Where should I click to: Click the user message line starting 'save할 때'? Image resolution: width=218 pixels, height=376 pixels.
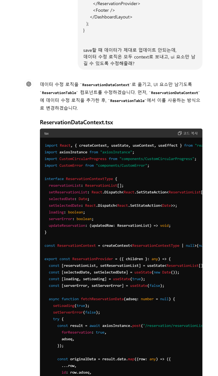coord(130,50)
